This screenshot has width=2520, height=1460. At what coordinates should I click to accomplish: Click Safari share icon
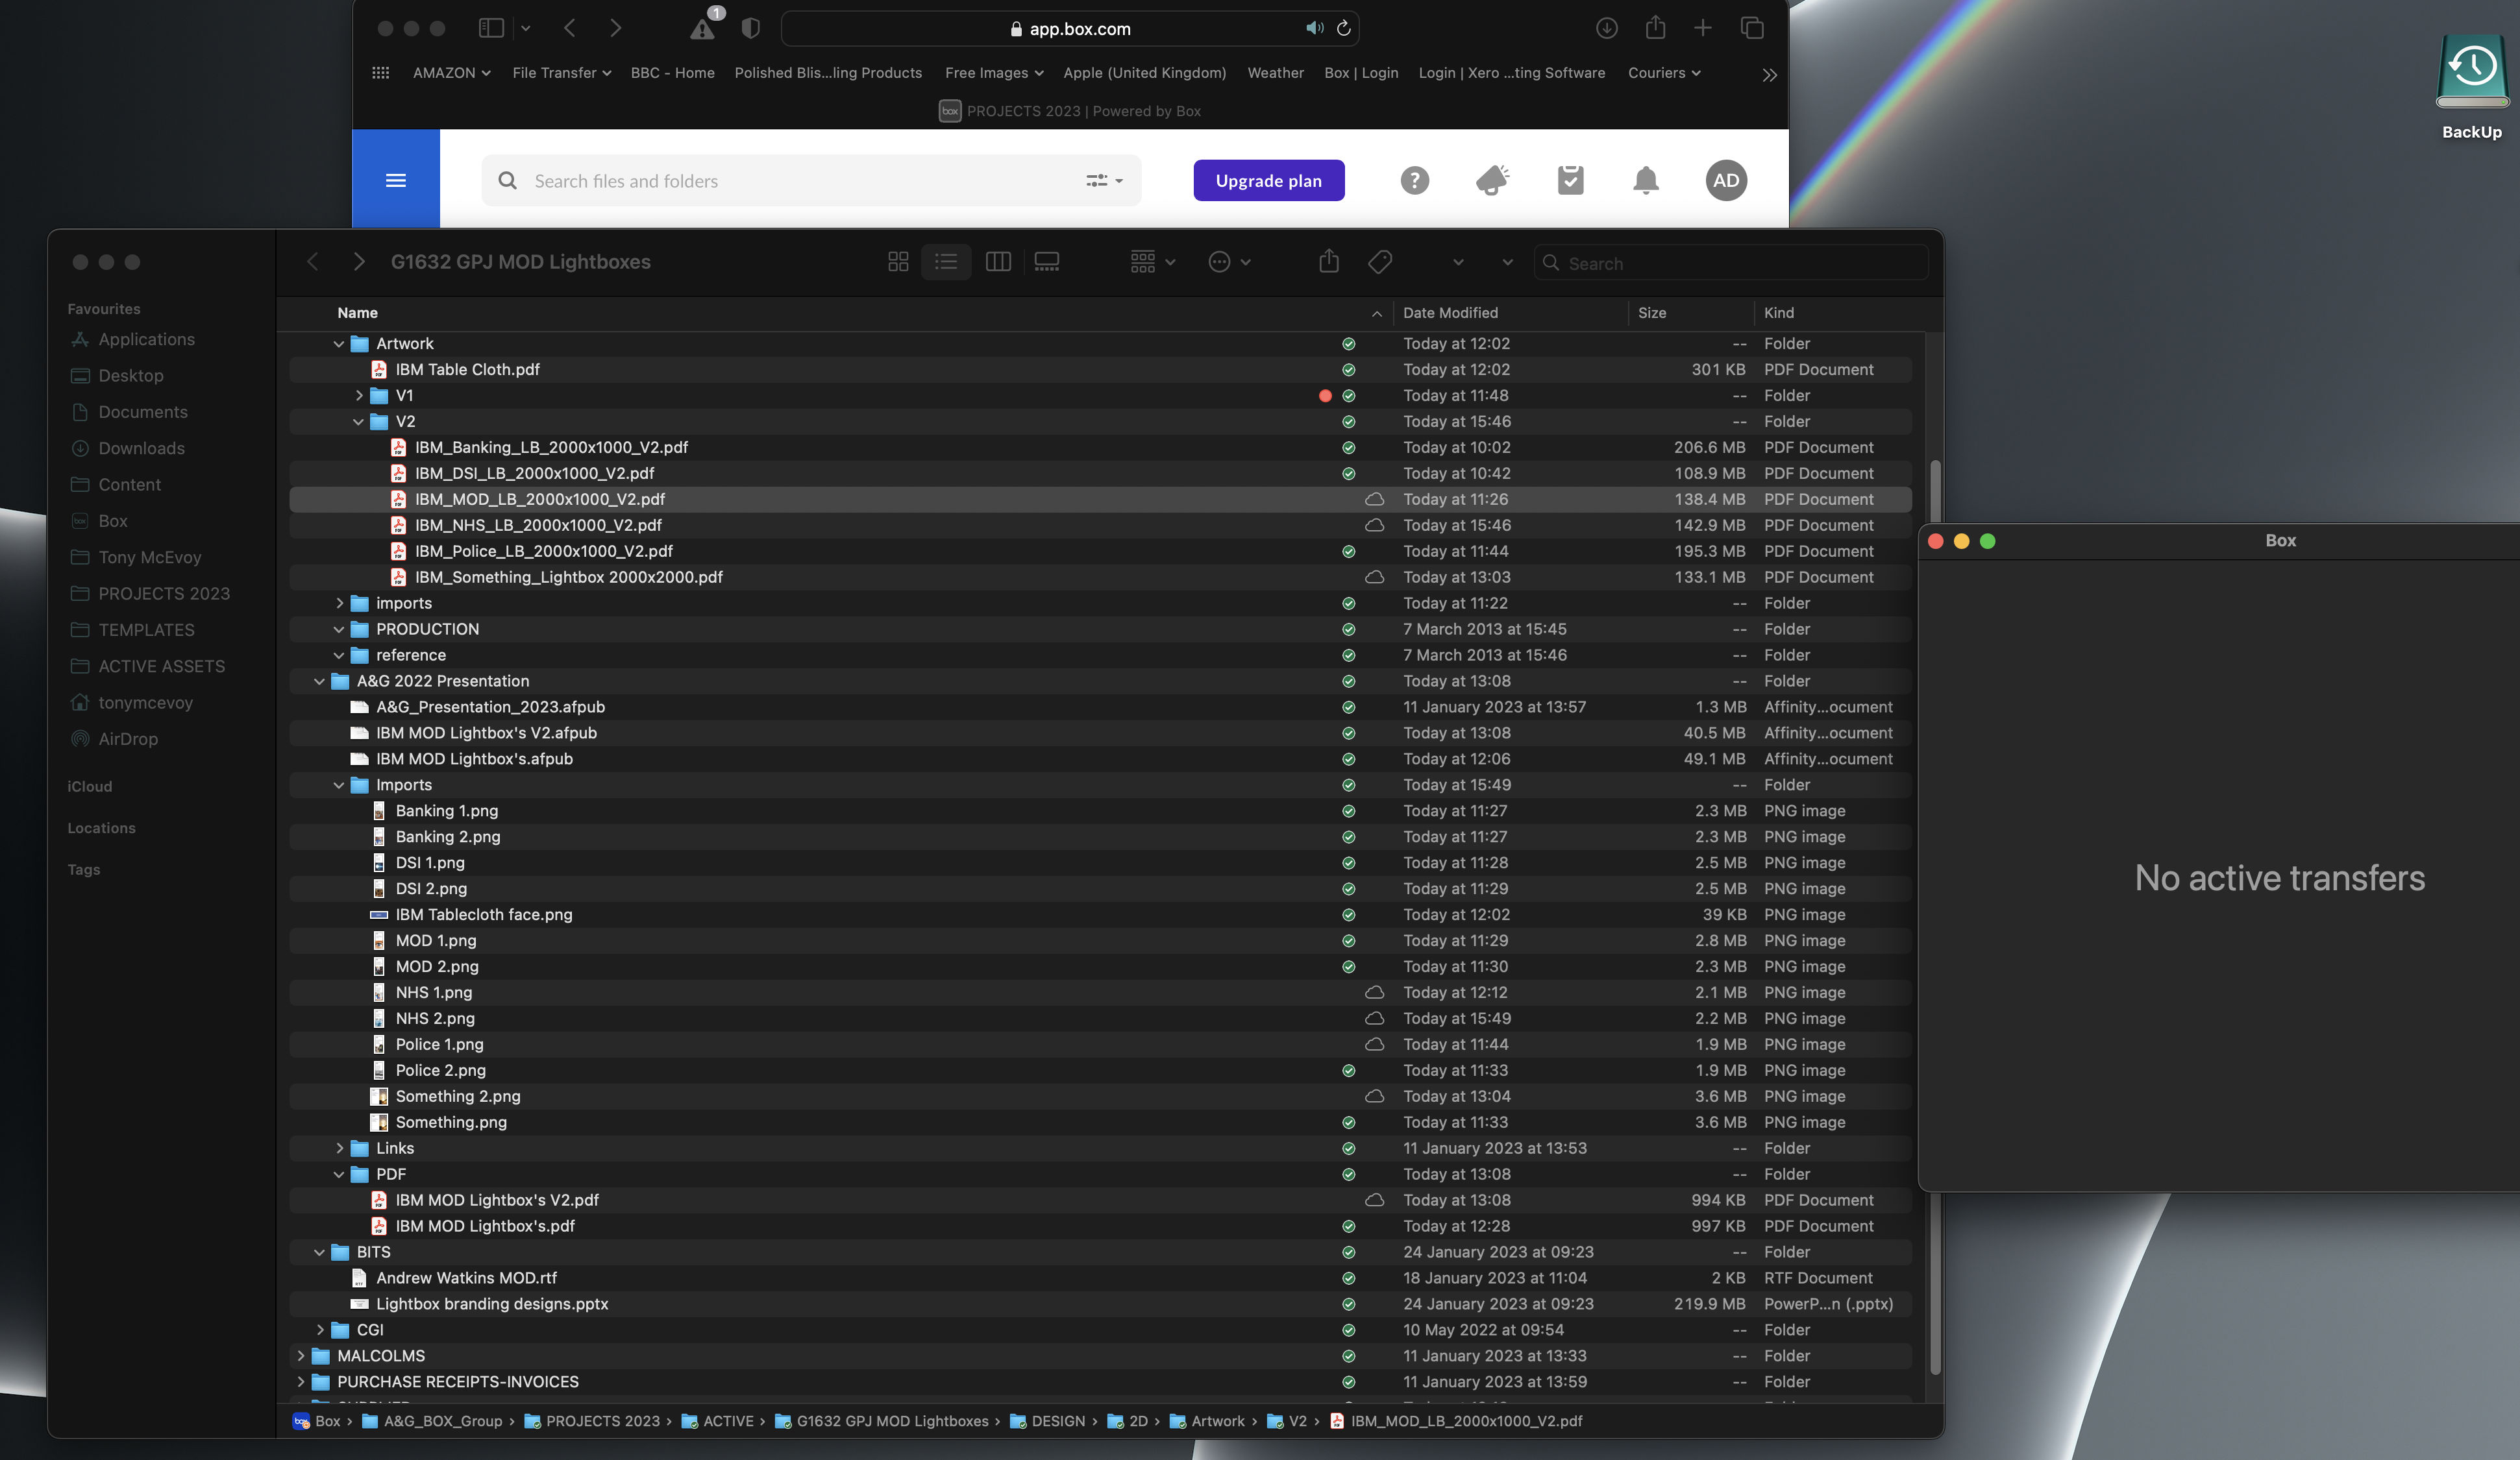pos(1655,27)
